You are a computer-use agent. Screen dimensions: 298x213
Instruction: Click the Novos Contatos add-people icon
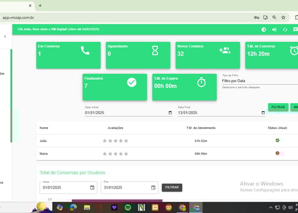click(225, 50)
